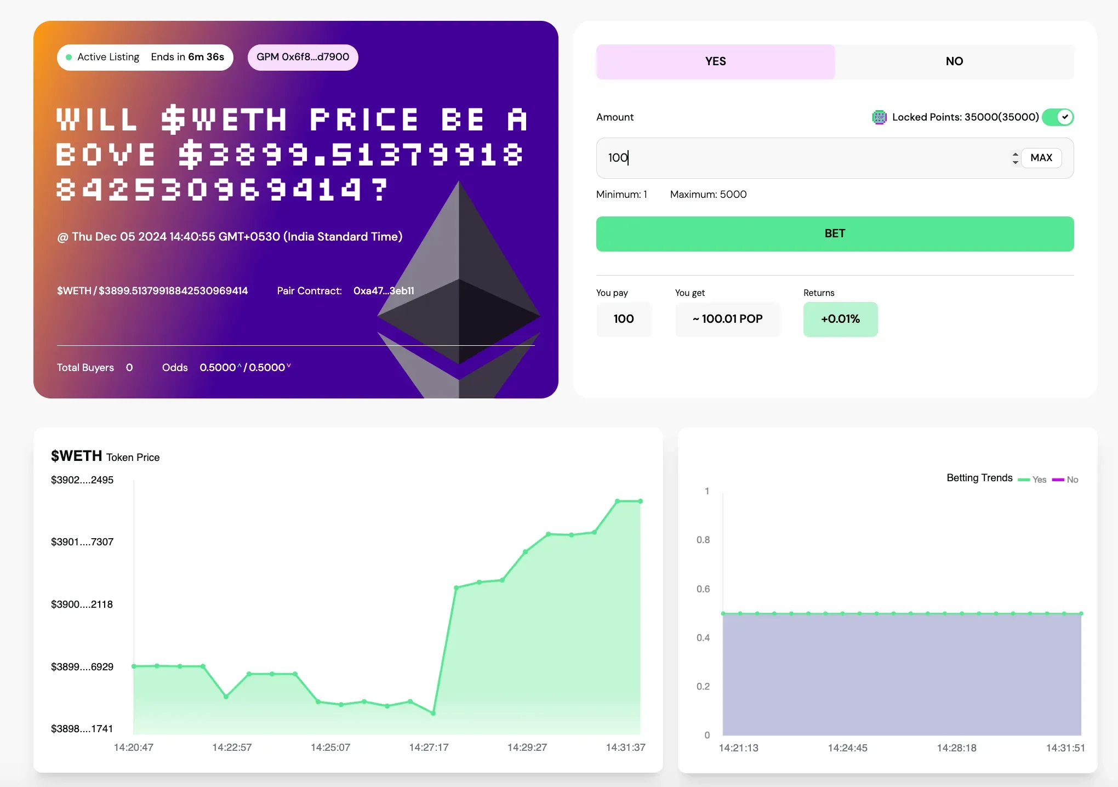Click the ~100.01 POP payout box
The height and width of the screenshot is (787, 1118).
[x=727, y=319]
